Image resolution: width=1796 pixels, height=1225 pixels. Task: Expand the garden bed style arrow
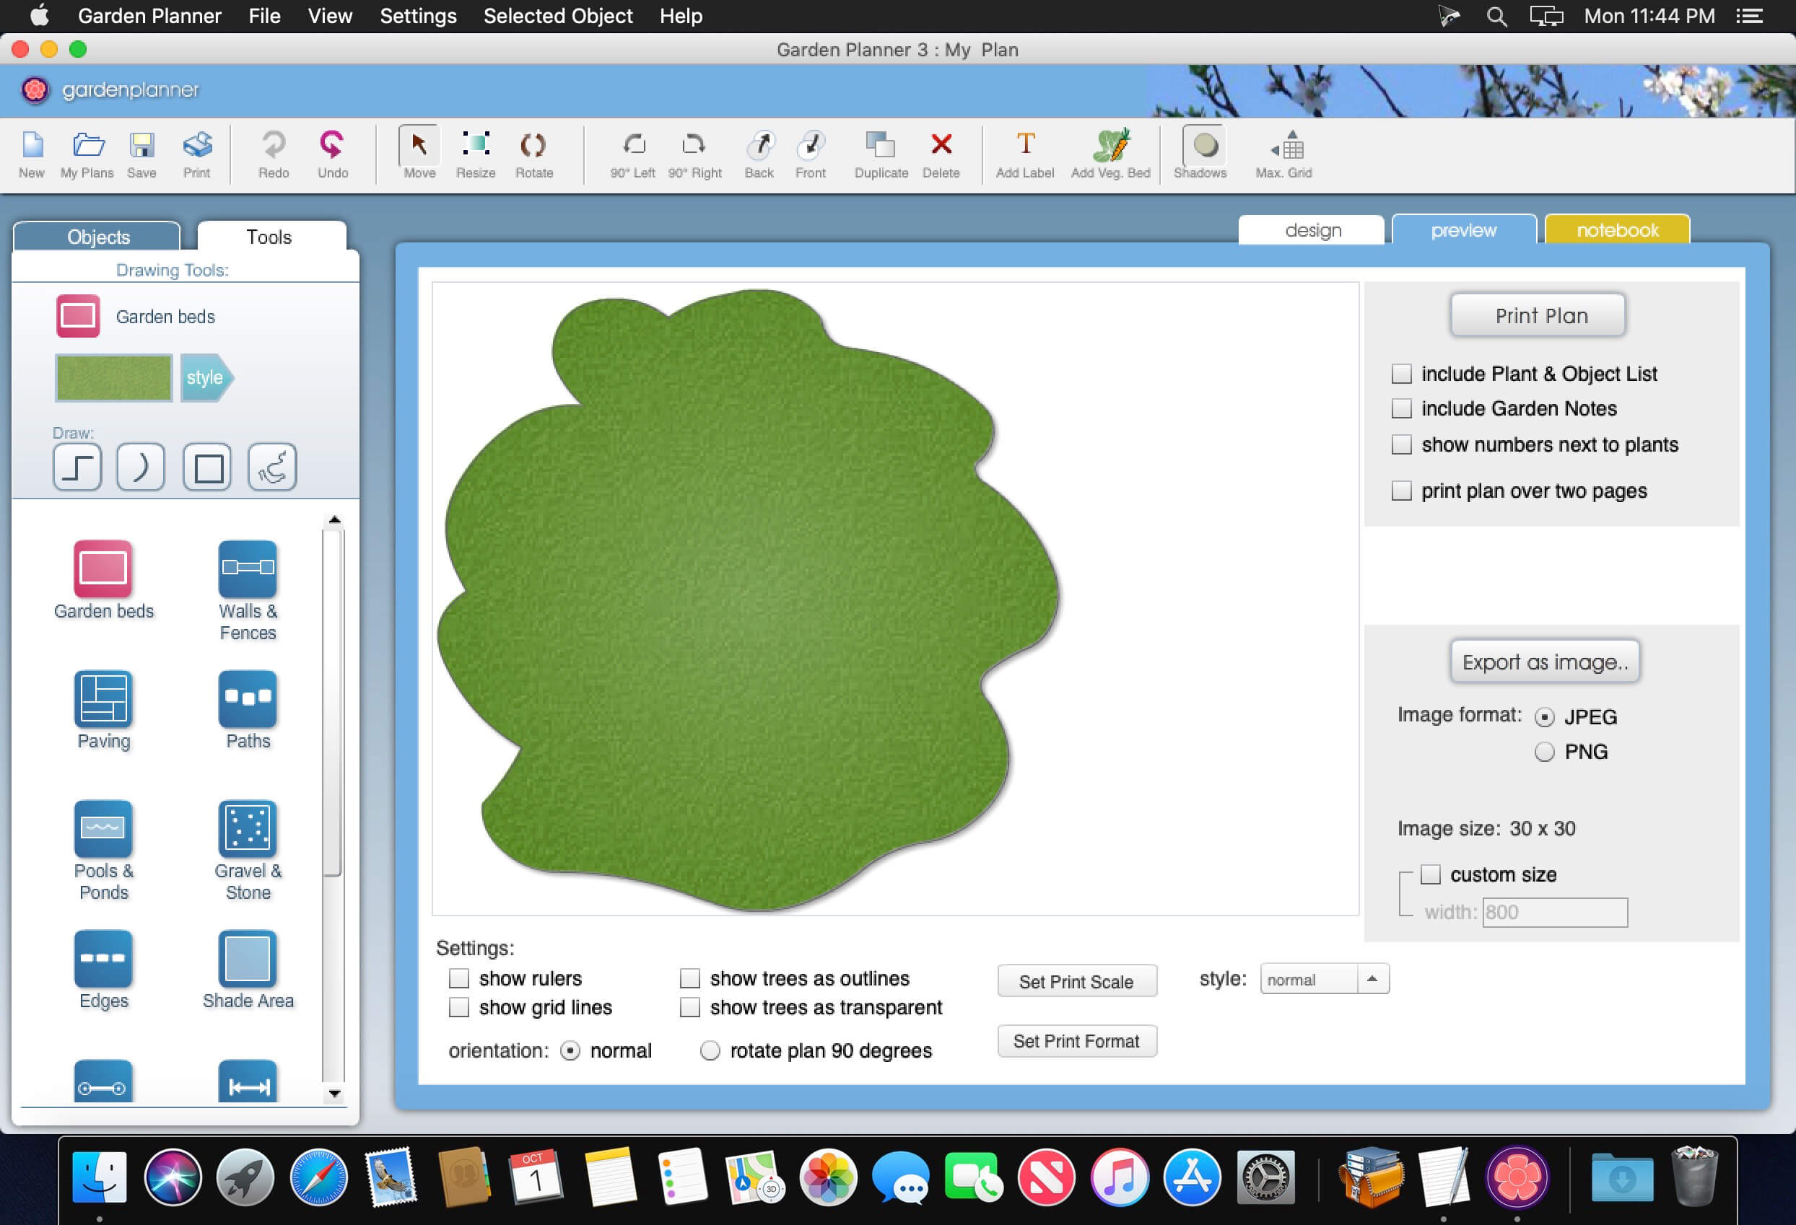pyautogui.click(x=206, y=378)
